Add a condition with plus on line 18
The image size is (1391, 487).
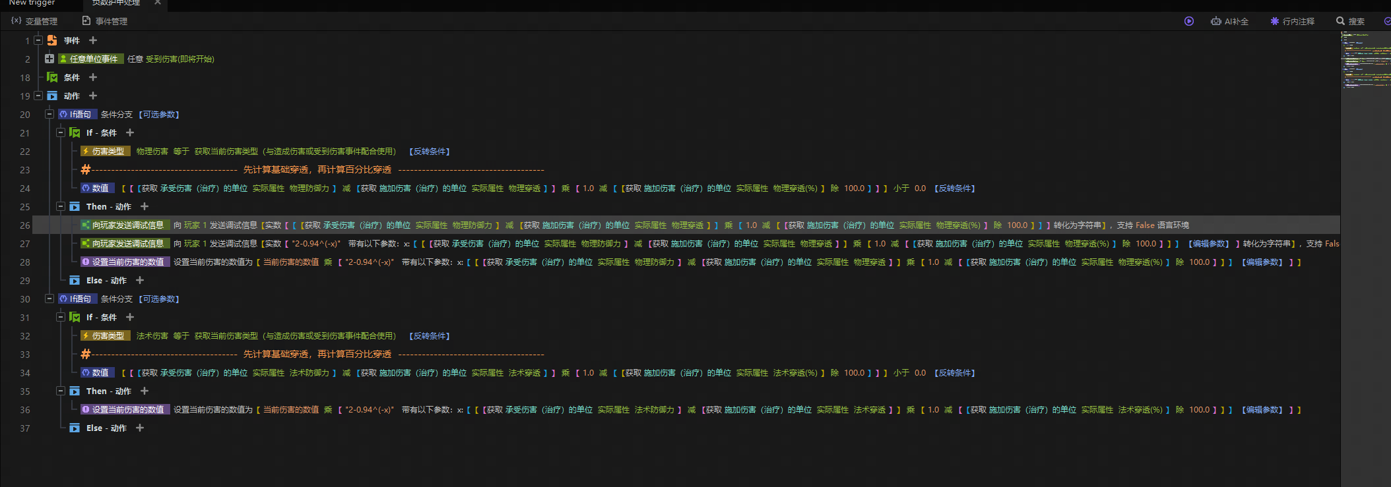click(93, 77)
